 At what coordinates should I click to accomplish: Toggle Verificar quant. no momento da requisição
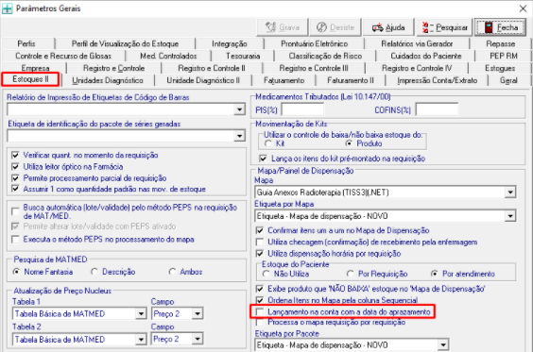[15, 155]
